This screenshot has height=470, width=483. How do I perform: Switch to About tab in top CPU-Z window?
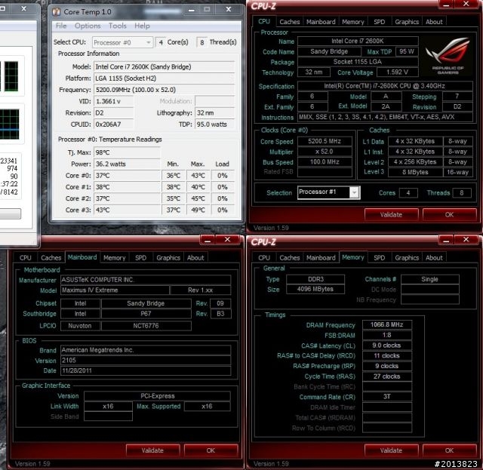pyautogui.click(x=434, y=22)
